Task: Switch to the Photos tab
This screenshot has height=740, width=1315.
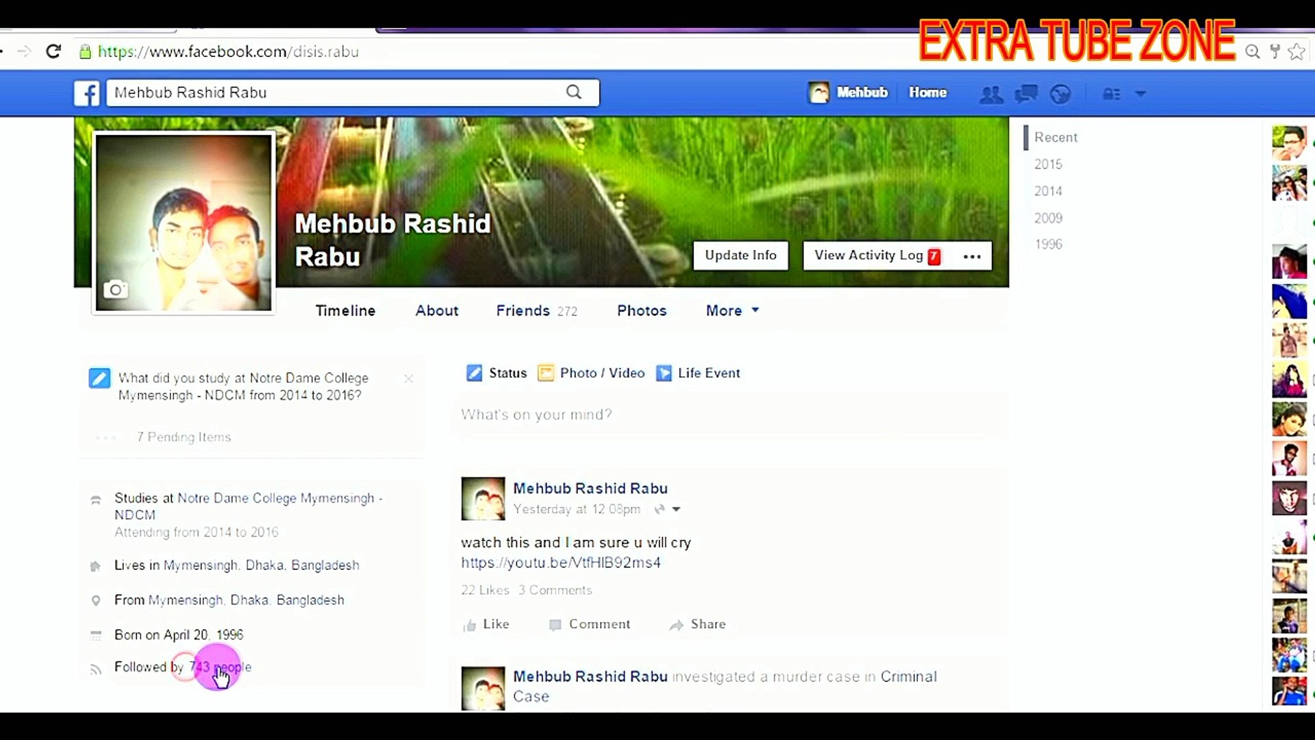Action: pos(641,310)
